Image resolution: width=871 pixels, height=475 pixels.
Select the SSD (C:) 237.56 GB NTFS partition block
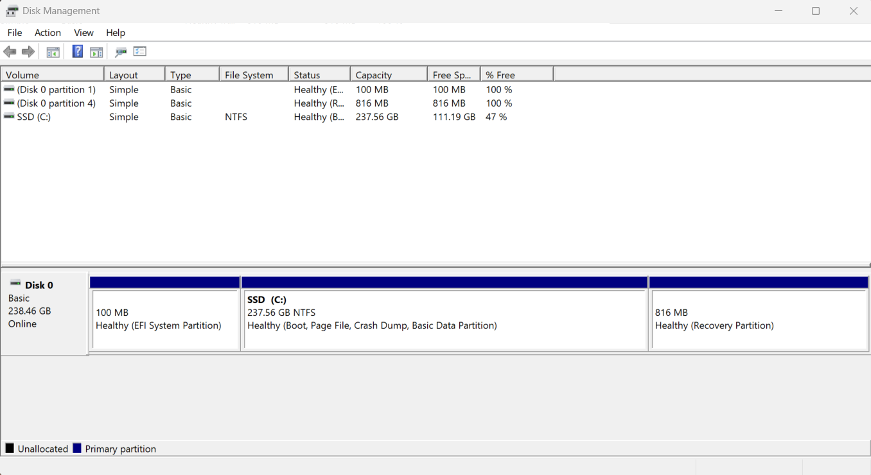pyautogui.click(x=444, y=313)
